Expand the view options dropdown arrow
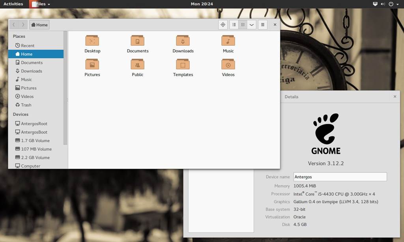This screenshot has width=404, height=242. coord(251,25)
